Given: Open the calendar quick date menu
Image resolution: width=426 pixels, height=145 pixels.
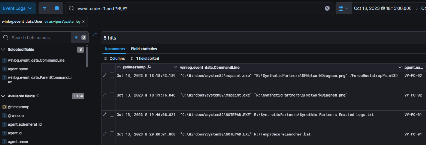Looking at the screenshot, I should pyautogui.click(x=343, y=8).
